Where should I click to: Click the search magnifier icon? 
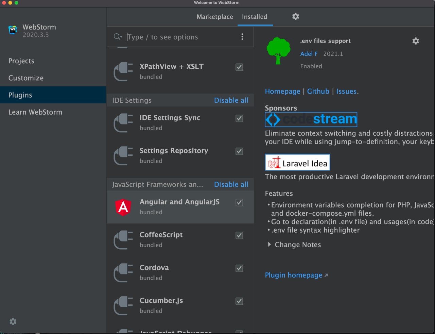pyautogui.click(x=118, y=37)
